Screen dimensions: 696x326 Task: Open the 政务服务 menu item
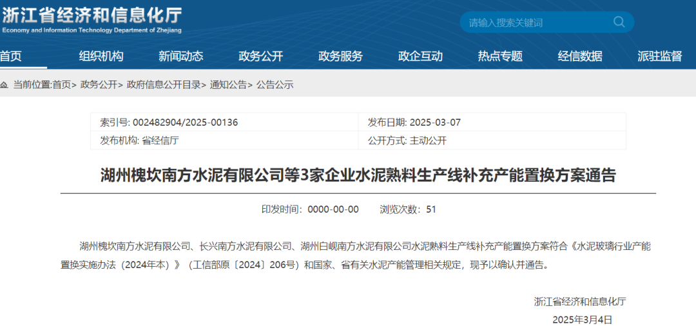341,56
